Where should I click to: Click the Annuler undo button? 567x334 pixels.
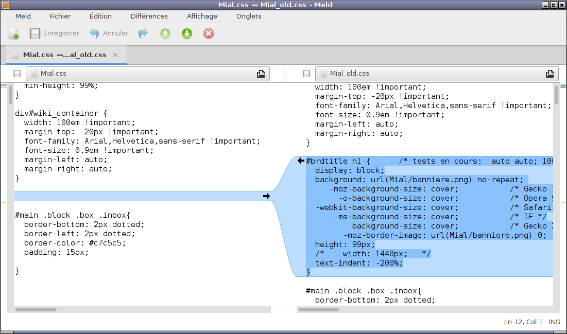pos(109,33)
